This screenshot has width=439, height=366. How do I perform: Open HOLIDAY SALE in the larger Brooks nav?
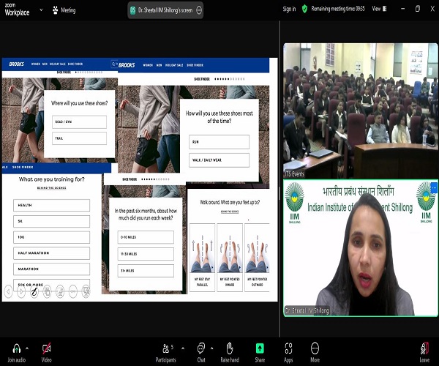pos(174,65)
